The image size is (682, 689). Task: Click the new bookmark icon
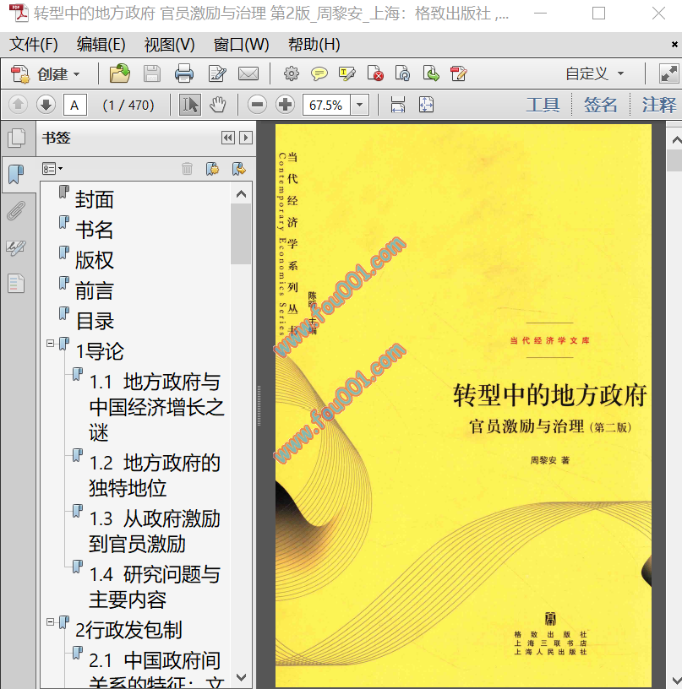[213, 169]
